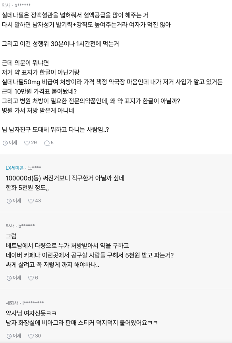Select the 43 like count
This screenshot has width=232, height=343.
(38, 201)
